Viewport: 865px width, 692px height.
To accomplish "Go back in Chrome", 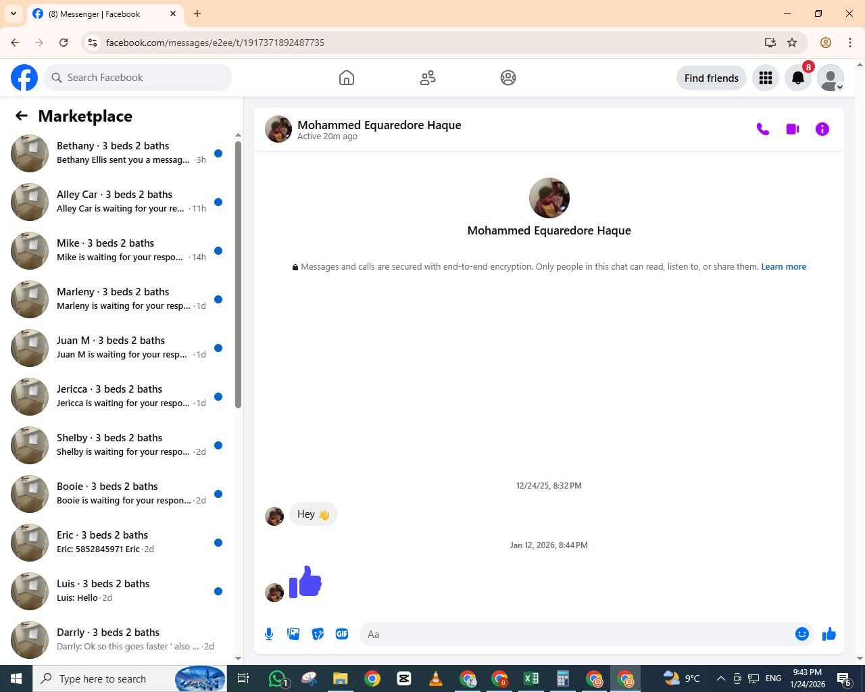I will [x=15, y=43].
